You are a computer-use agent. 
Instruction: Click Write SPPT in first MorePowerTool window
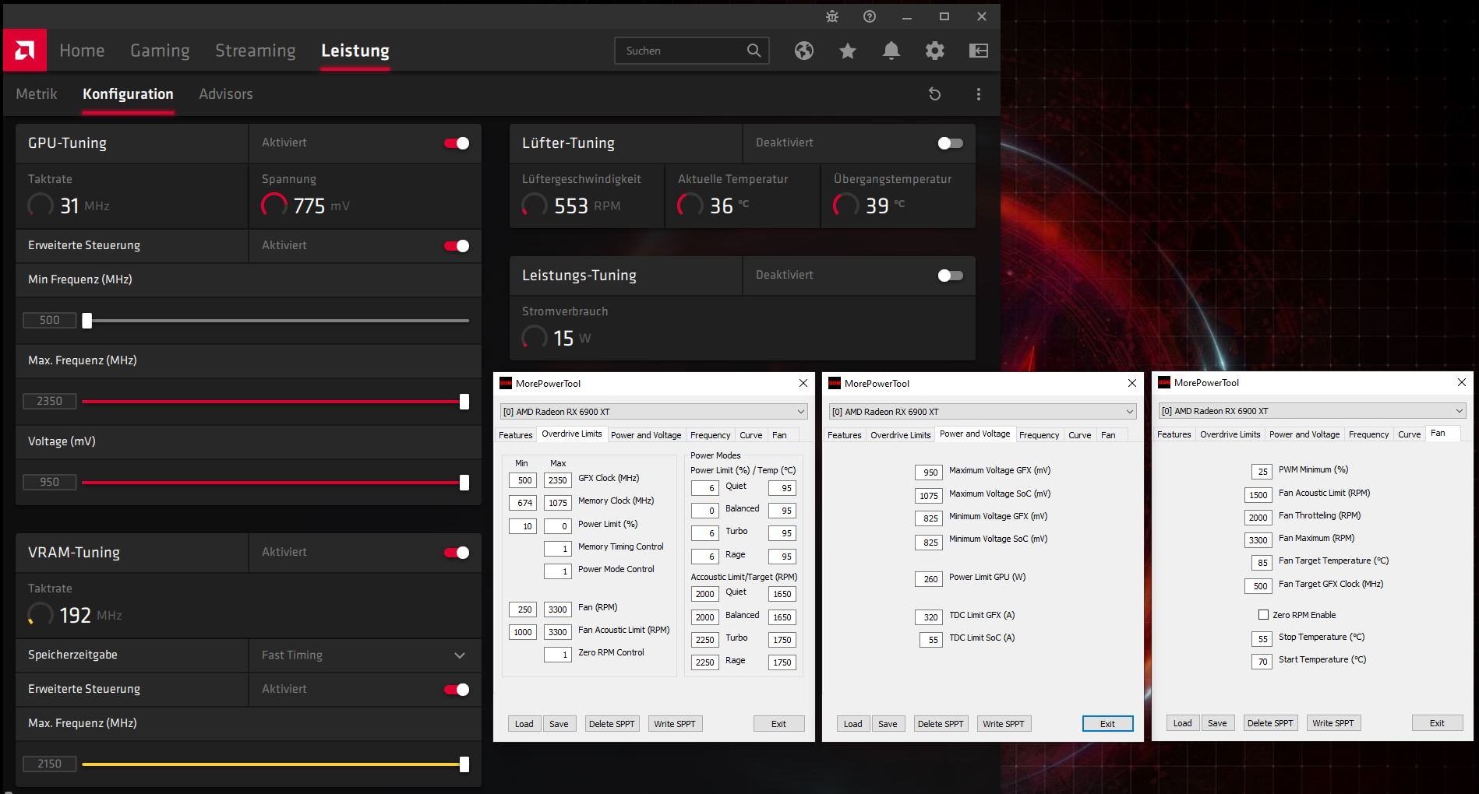(x=675, y=724)
